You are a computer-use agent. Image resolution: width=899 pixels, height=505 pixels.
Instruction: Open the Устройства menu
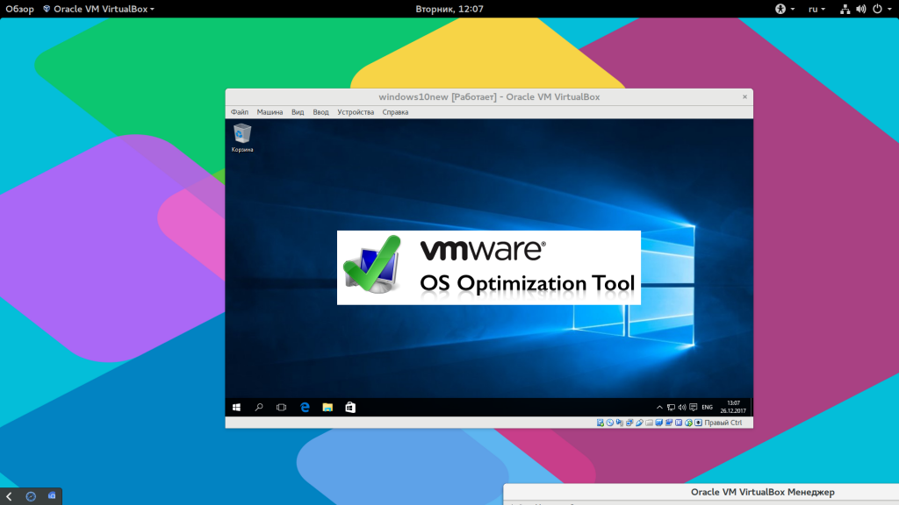coord(356,112)
